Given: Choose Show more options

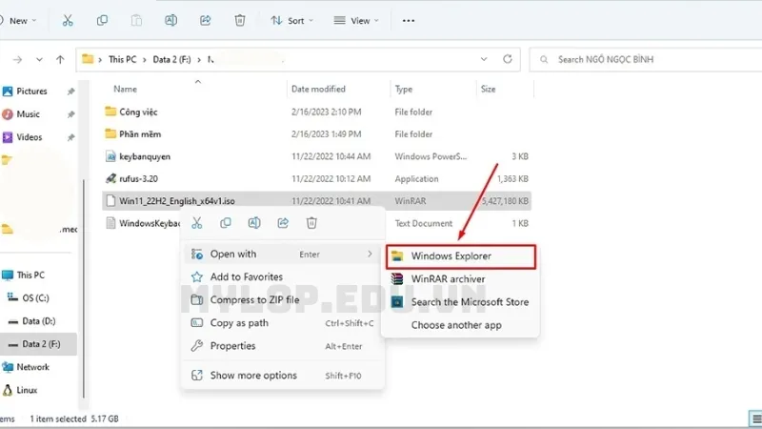Looking at the screenshot, I should 282,375.
